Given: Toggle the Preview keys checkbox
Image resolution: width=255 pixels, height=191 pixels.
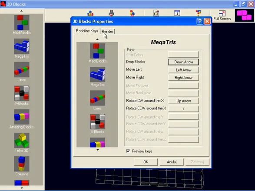Looking at the screenshot, I should 128,151.
